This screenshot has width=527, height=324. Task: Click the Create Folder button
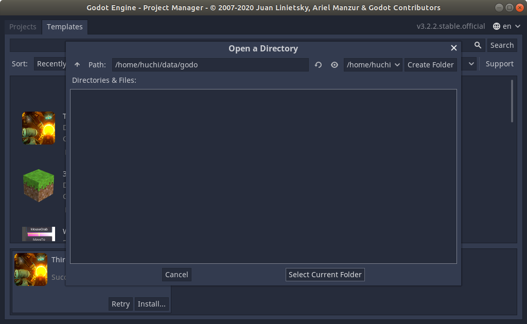(x=431, y=65)
